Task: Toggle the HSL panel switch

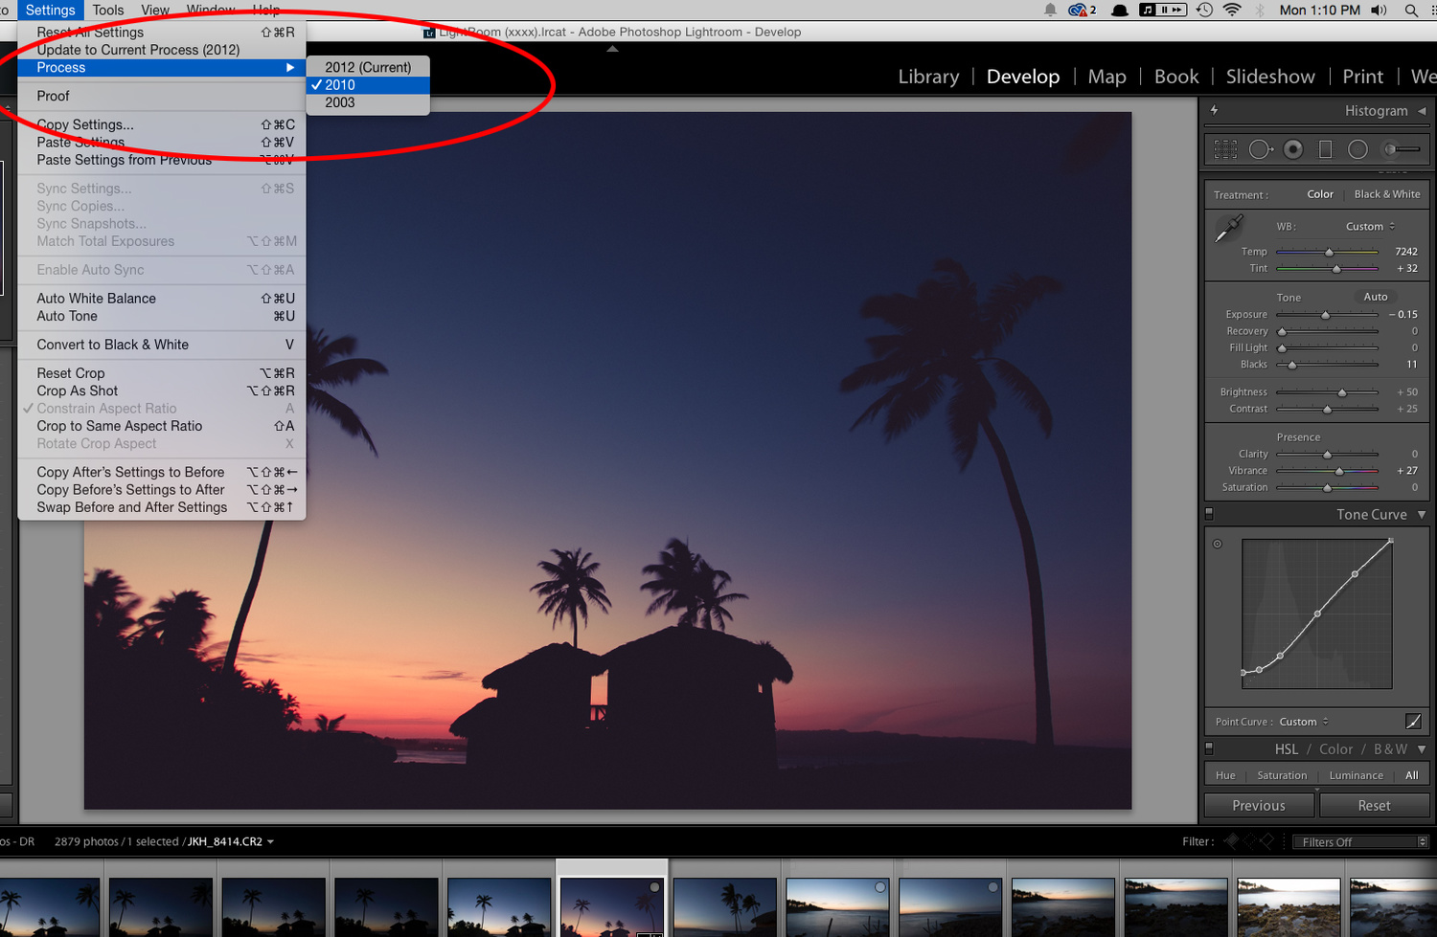Action: tap(1210, 748)
